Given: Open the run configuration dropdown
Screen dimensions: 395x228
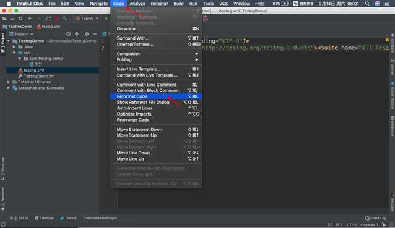Looking at the screenshot, I should pos(87,19).
